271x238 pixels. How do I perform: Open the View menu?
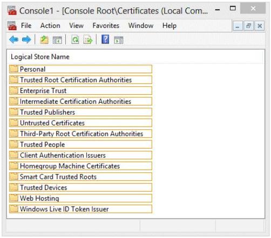[x=76, y=26]
